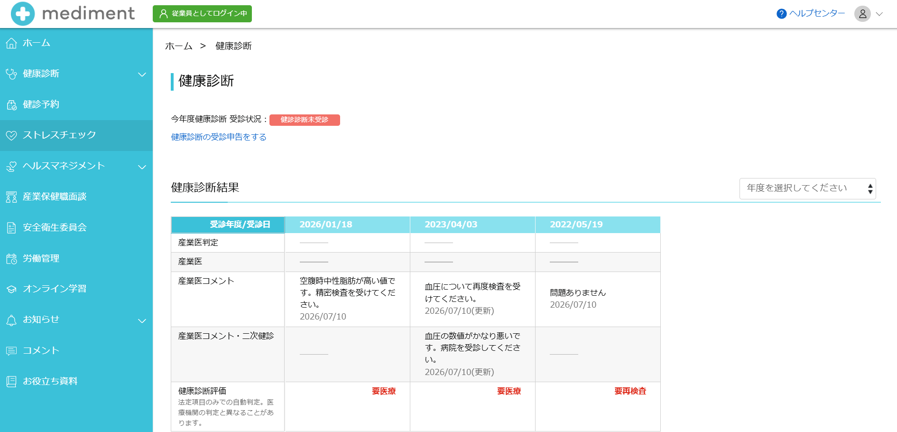897x432 pixels.
Task: Select 労働管理 menu item
Action: (x=76, y=258)
